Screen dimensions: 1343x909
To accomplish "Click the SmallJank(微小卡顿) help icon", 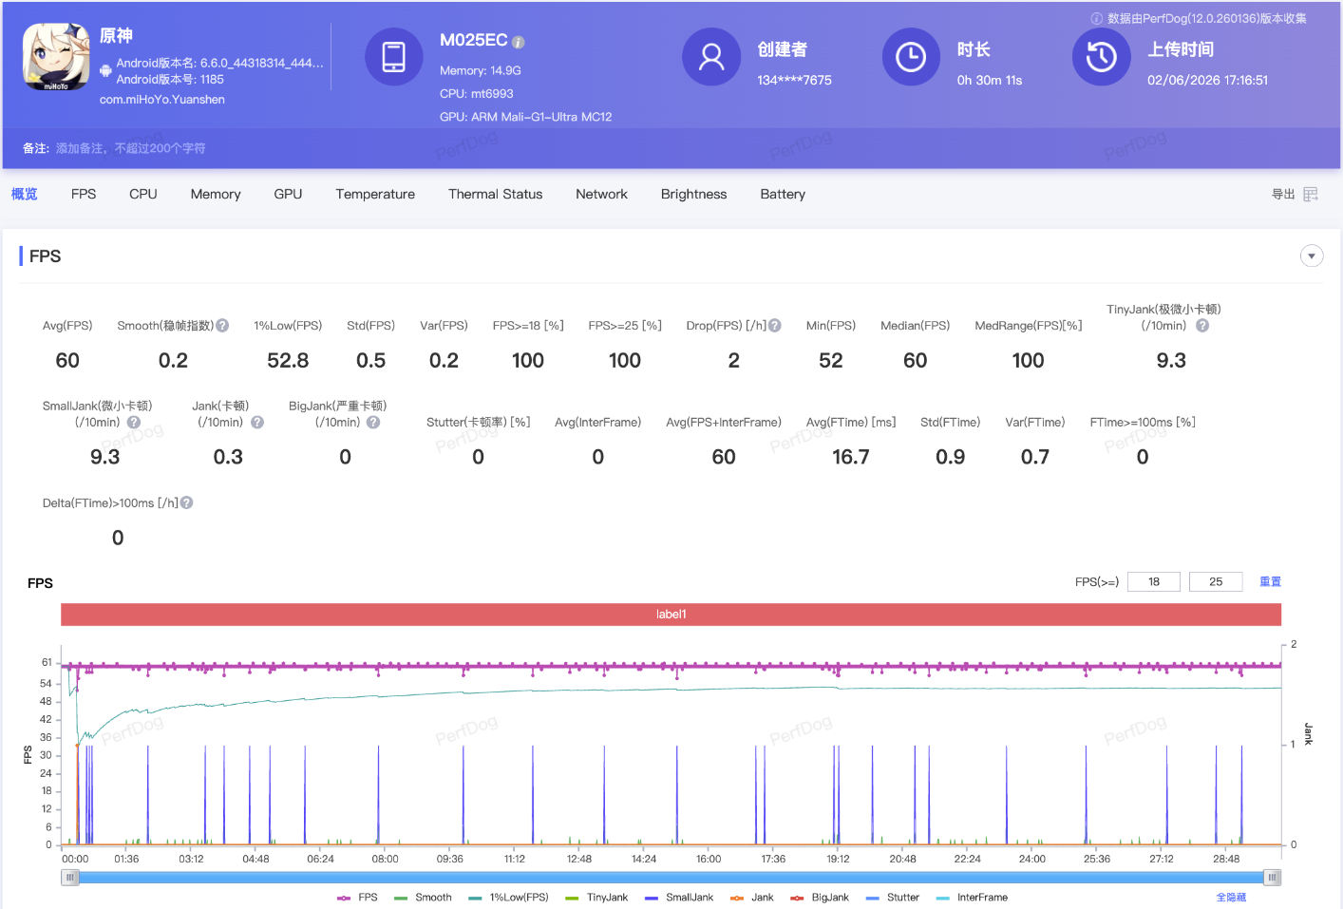I will tap(134, 423).
